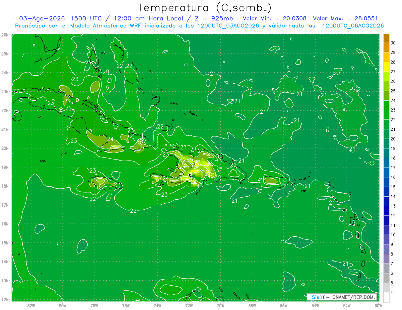The height and width of the screenshot is (310, 402).
Task: Click the "64W" longitude axis label
Action: [315, 305]
